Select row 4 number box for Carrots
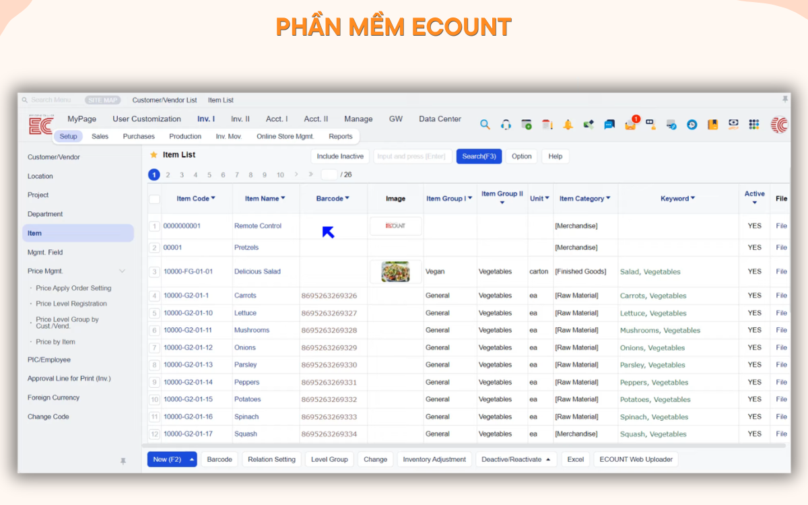The width and height of the screenshot is (808, 505). (x=155, y=296)
